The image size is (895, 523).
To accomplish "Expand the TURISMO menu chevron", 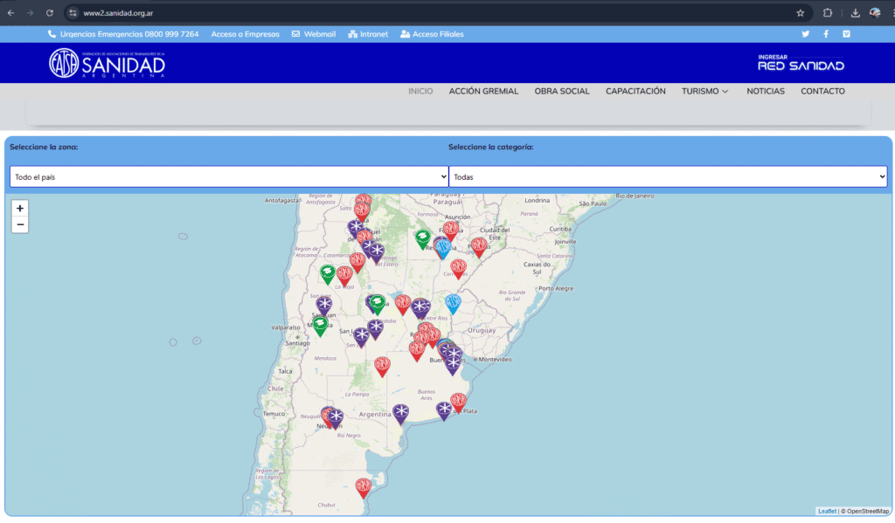I will (x=725, y=92).
